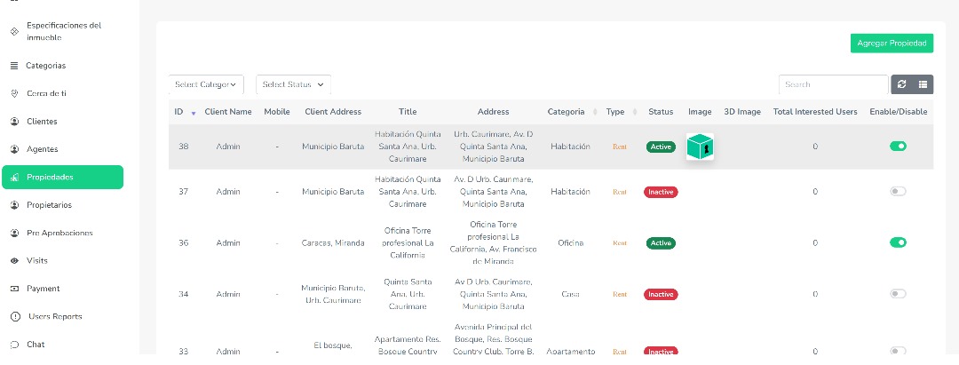
Task: Enable property ID 37 toggle
Action: click(x=898, y=192)
